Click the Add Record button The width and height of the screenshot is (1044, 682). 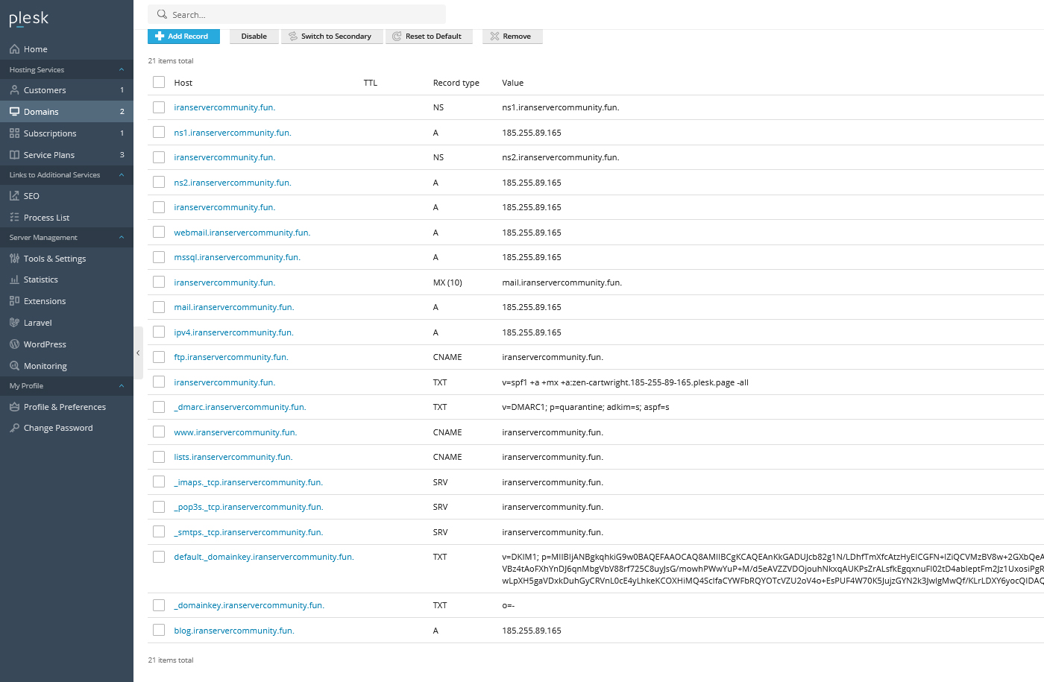[x=183, y=36]
